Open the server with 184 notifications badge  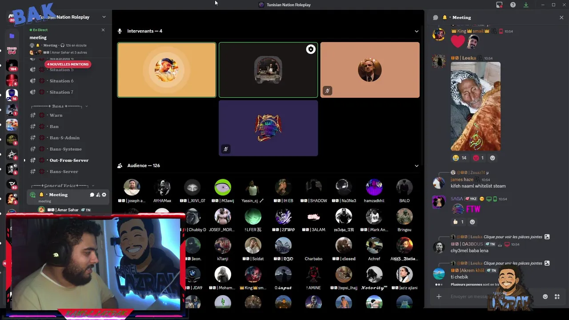pyautogui.click(x=12, y=65)
